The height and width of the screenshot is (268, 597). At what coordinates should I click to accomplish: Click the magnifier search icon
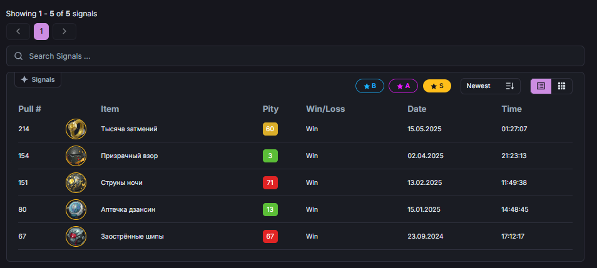click(18, 56)
